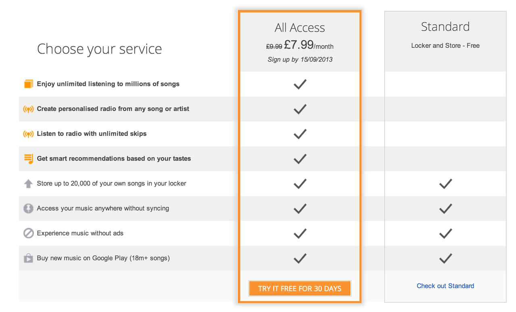Image resolution: width=516 pixels, height=312 pixels.
Task: Click radio icon beside unlimited skips
Action: click(28, 134)
